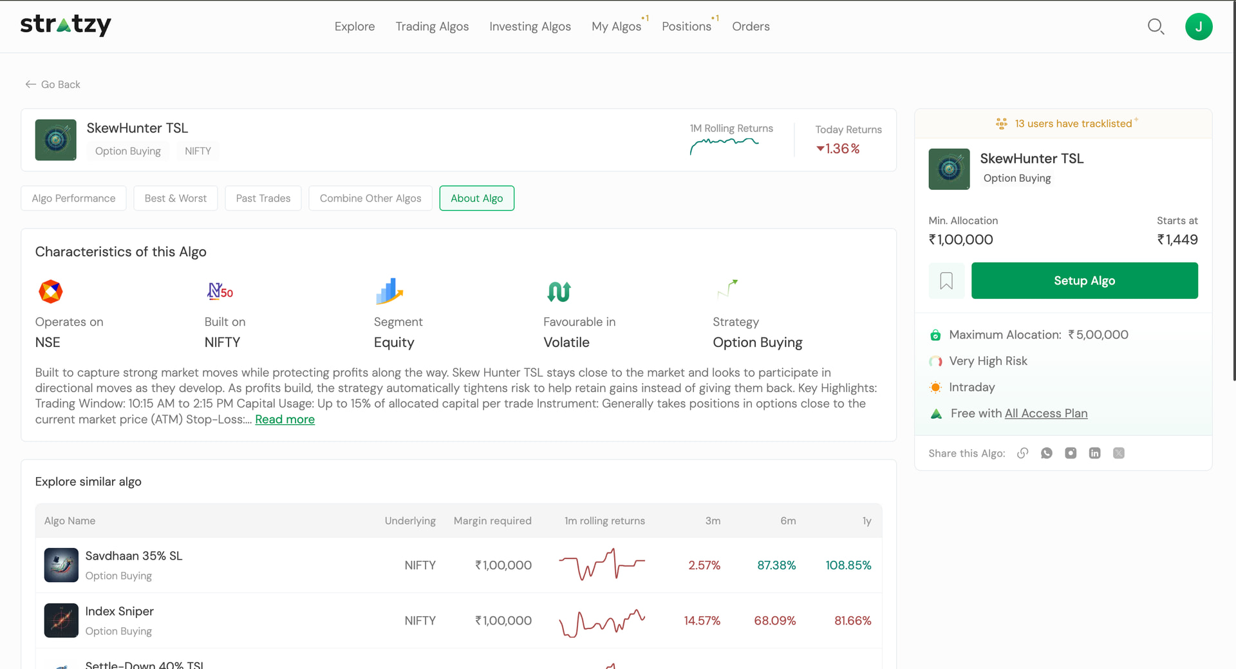Open Investing Algos in navigation
This screenshot has height=669, width=1236.
tap(530, 26)
